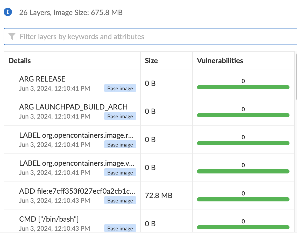The image size is (297, 233).
Task: Select the CMD ["/bin/bash"] layer
Action: click(x=49, y=219)
